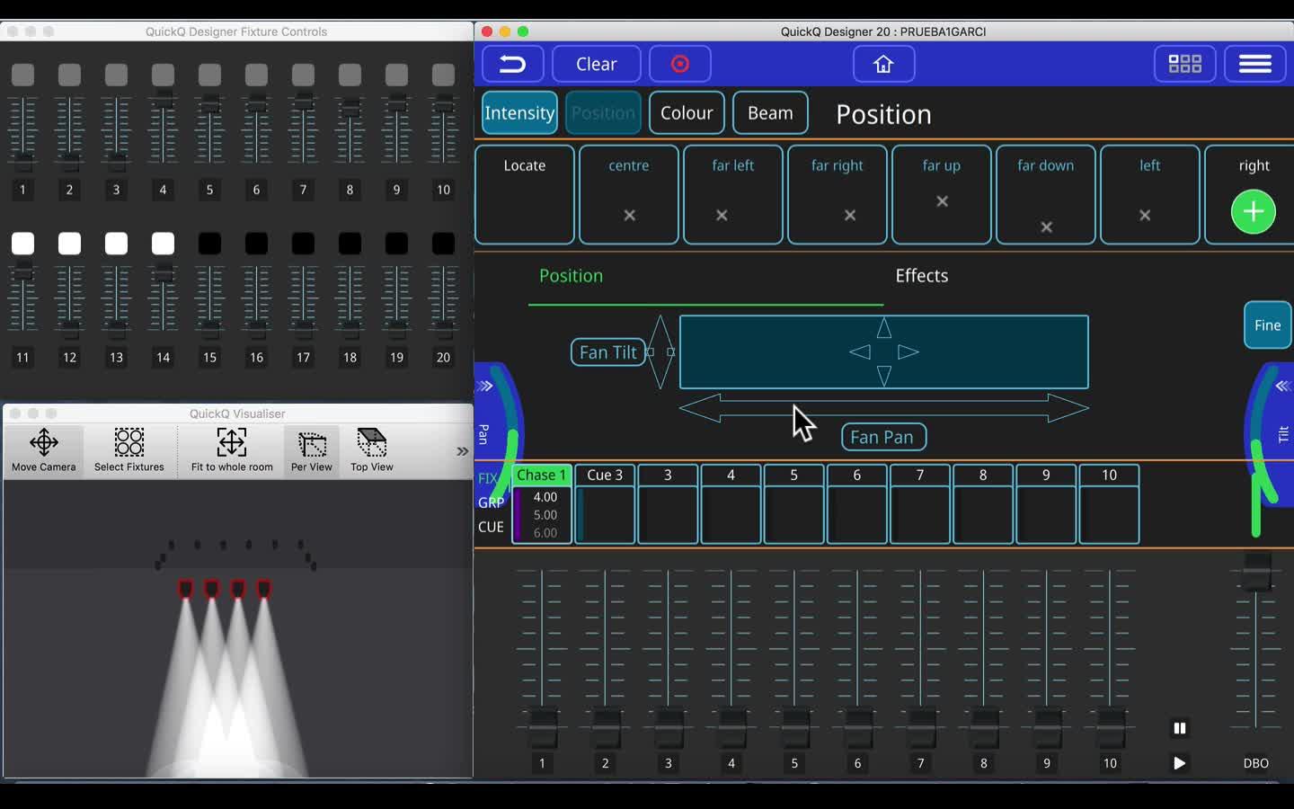Open the Colour attribute tab
Screen dimensions: 1294x809
pyautogui.click(x=687, y=113)
